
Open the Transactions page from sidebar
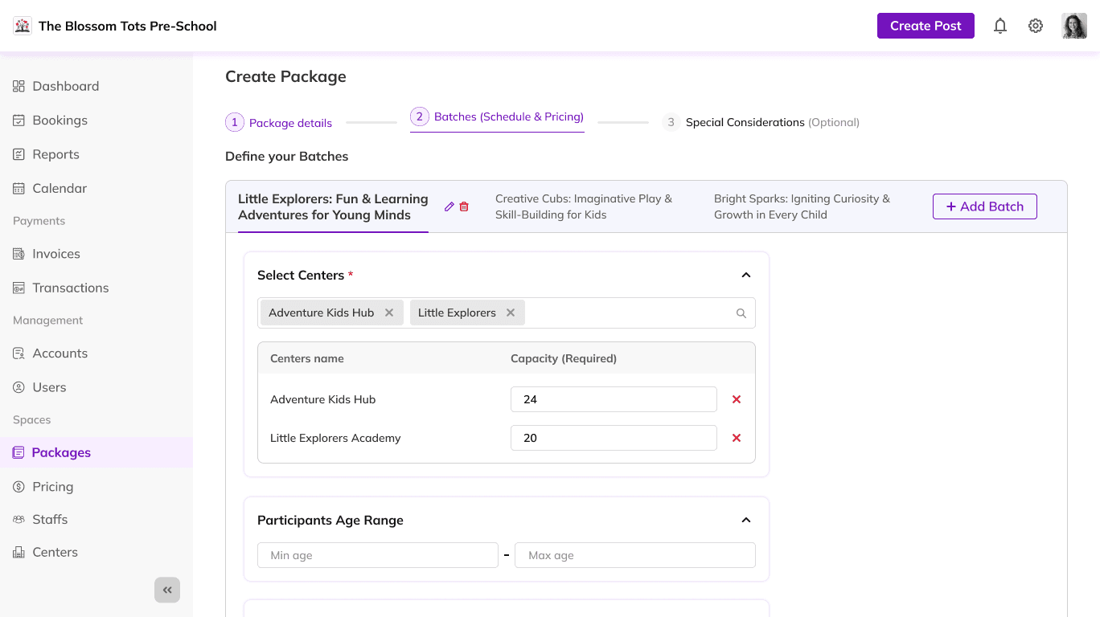point(70,288)
